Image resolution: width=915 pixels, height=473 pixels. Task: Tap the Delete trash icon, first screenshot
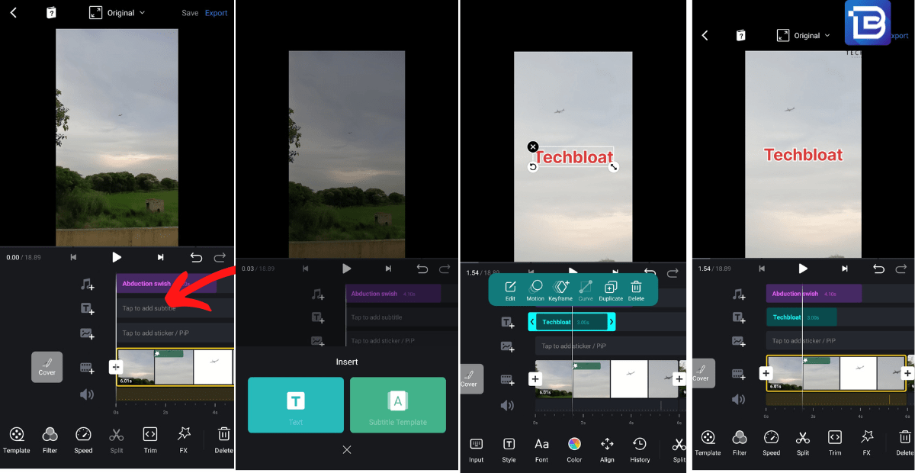point(223,440)
